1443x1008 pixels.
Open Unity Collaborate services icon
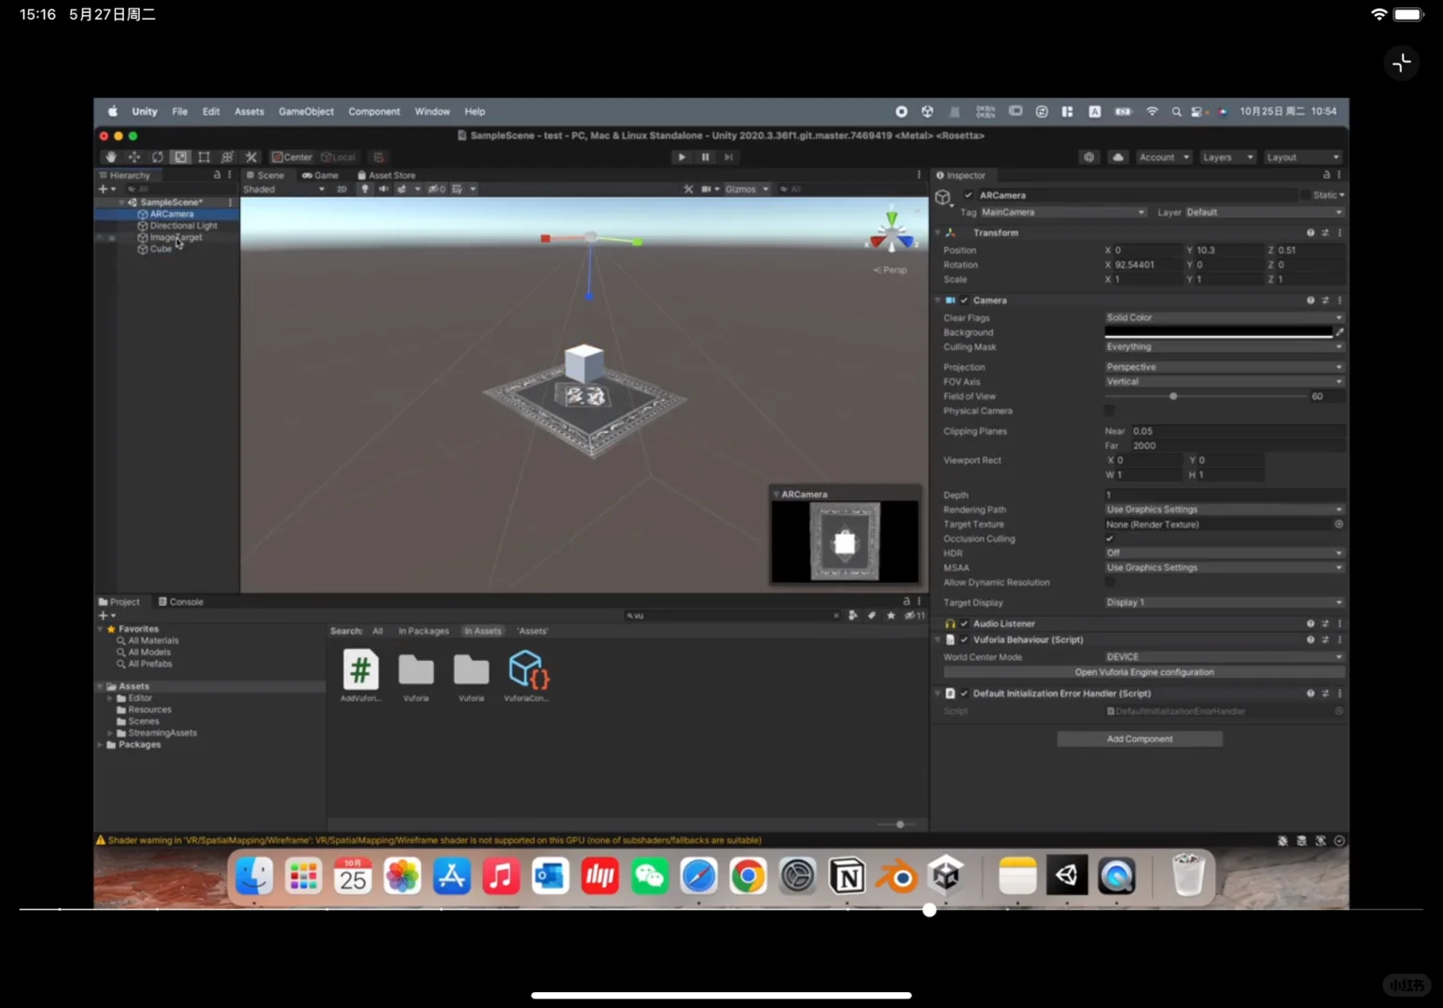[x=1089, y=157]
